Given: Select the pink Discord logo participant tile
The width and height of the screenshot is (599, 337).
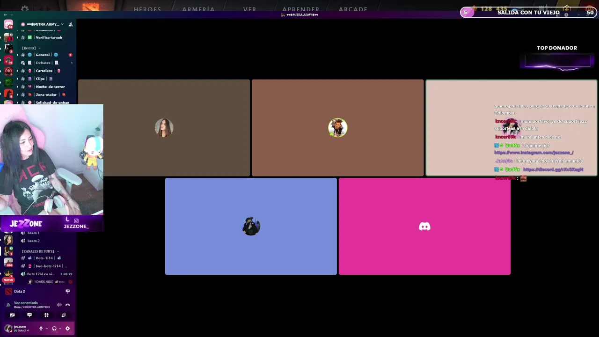Looking at the screenshot, I should tap(424, 227).
